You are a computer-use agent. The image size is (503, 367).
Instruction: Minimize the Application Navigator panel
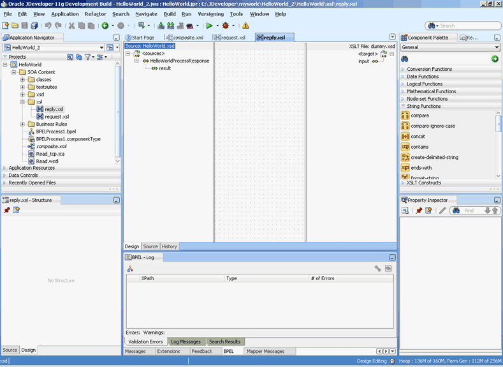116,38
